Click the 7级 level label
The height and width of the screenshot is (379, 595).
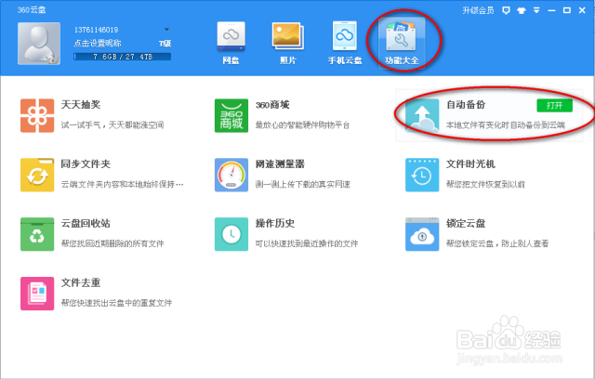165,44
